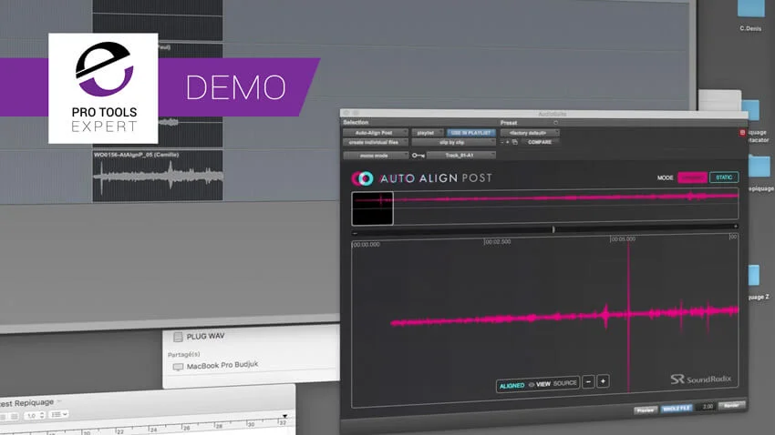The width and height of the screenshot is (775, 435).
Task: Click the preset minus icon
Action: coord(502,142)
